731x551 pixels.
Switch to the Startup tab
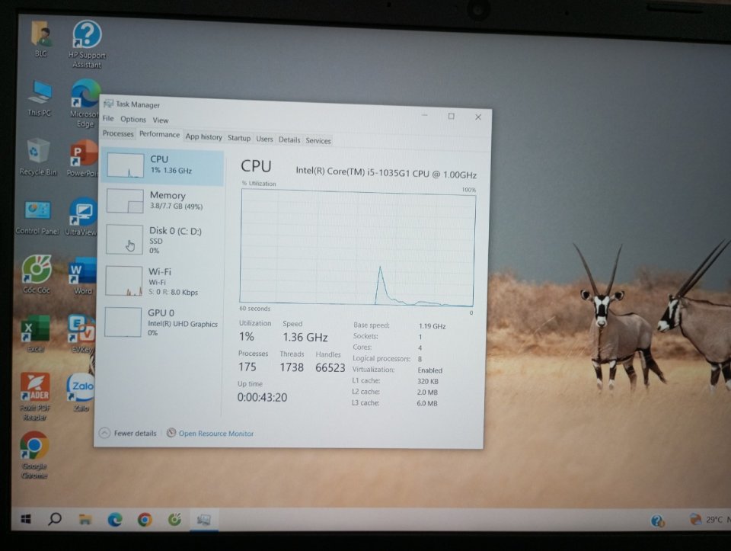click(x=238, y=138)
